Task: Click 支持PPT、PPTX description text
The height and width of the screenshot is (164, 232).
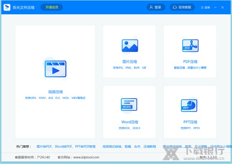Action: [x=190, y=128]
